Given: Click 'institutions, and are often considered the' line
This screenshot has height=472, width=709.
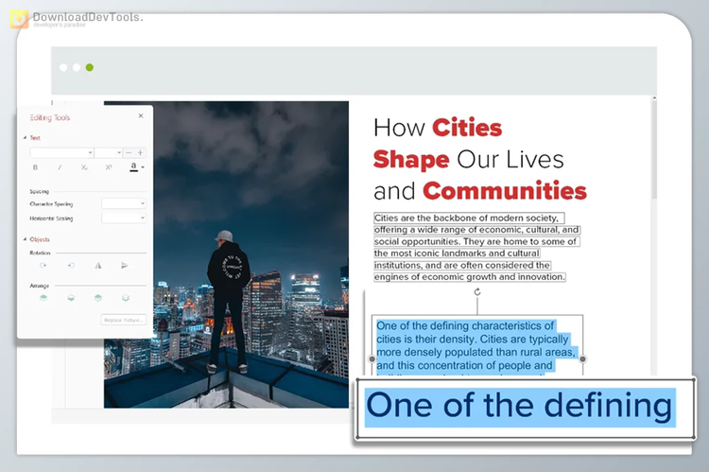Looking at the screenshot, I should point(462,265).
